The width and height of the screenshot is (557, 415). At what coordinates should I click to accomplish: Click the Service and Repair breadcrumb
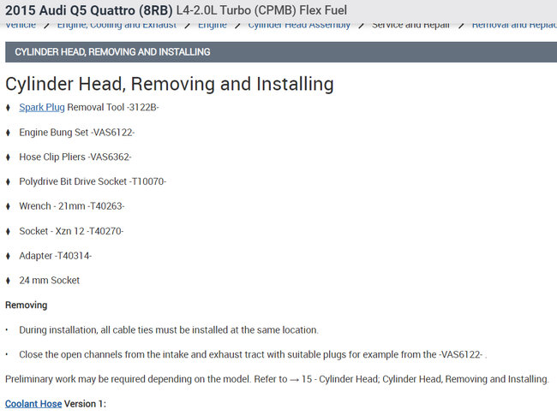click(x=410, y=25)
